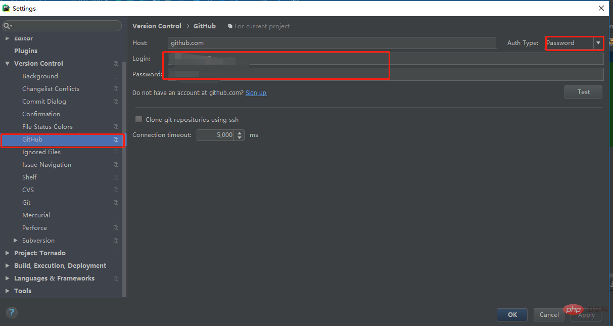
Task: Close the Settings dialog window
Action: coord(601,8)
